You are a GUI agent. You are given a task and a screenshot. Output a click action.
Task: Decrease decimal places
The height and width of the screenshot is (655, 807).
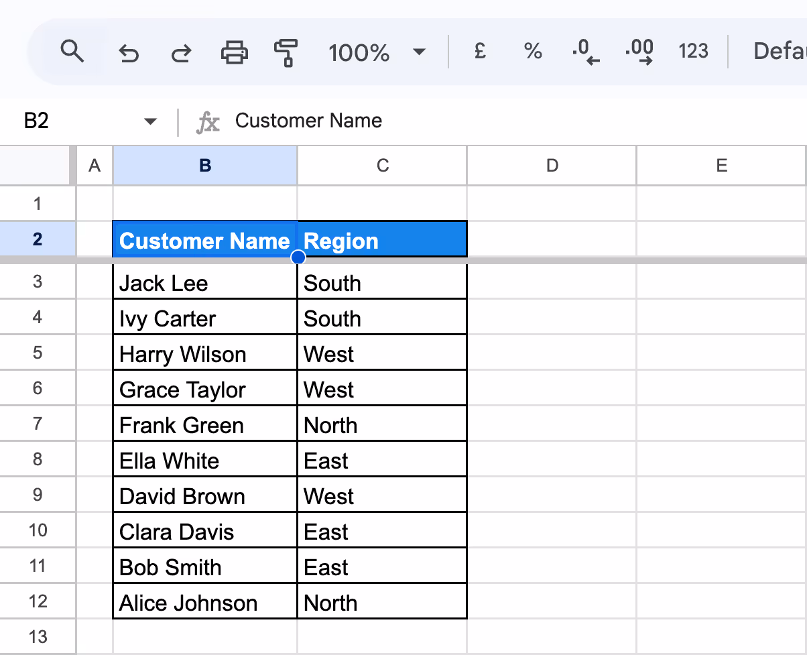point(585,51)
